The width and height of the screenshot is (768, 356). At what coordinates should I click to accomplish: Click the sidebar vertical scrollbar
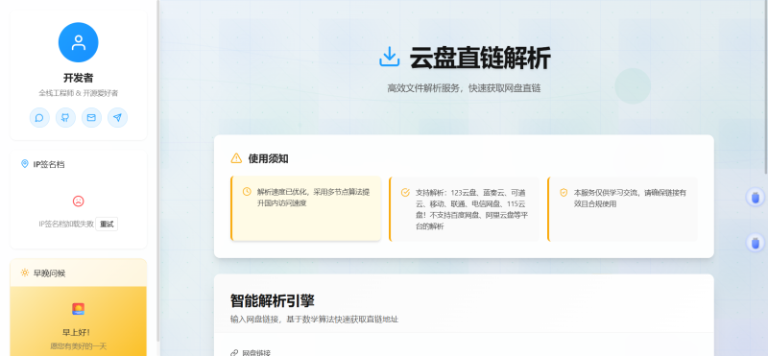pyautogui.click(x=157, y=171)
